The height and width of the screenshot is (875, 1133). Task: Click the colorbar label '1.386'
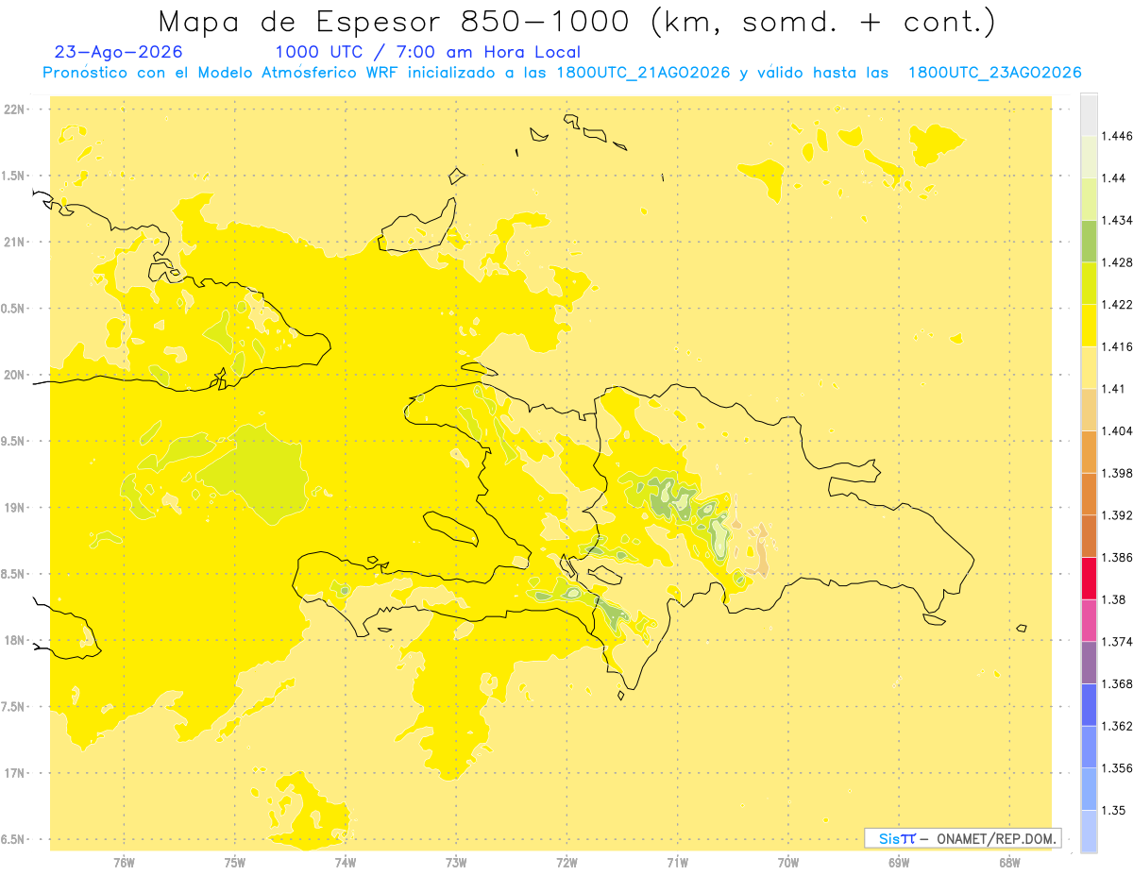click(1117, 557)
